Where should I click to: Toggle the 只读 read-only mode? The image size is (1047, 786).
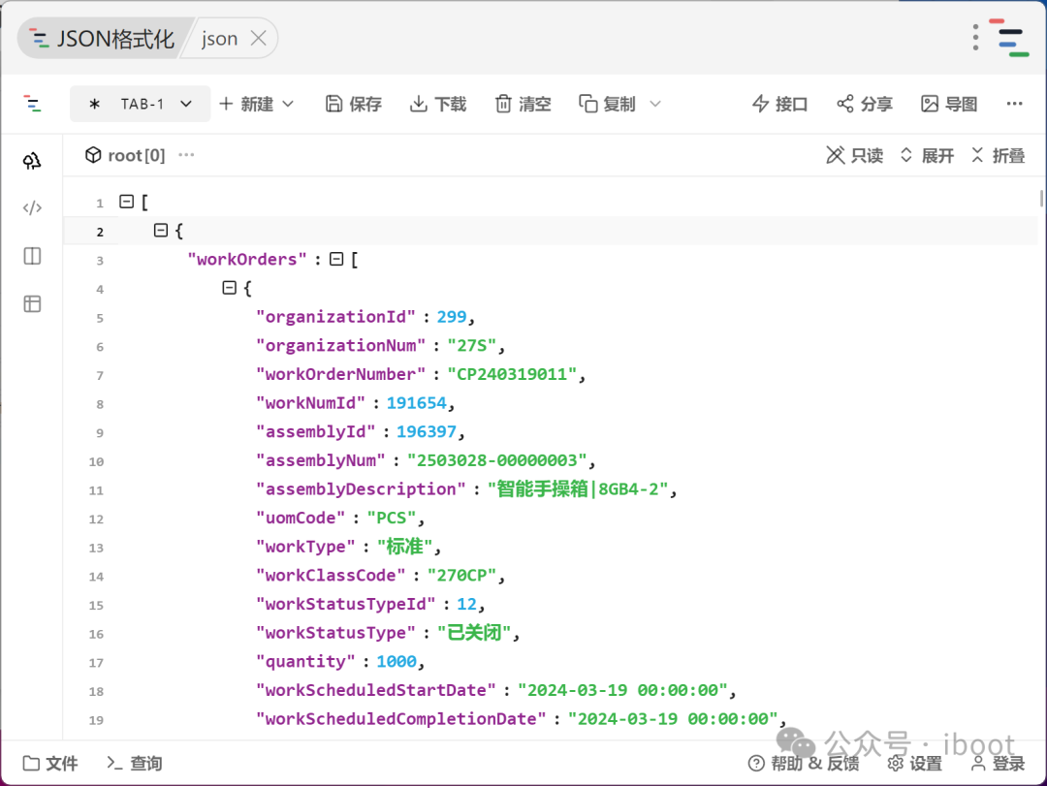coord(854,155)
